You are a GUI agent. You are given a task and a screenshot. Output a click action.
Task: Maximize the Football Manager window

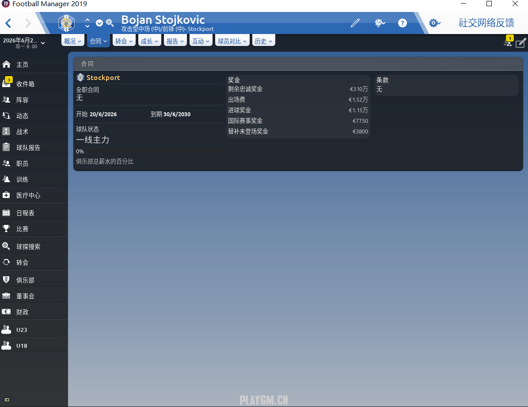click(x=489, y=4)
